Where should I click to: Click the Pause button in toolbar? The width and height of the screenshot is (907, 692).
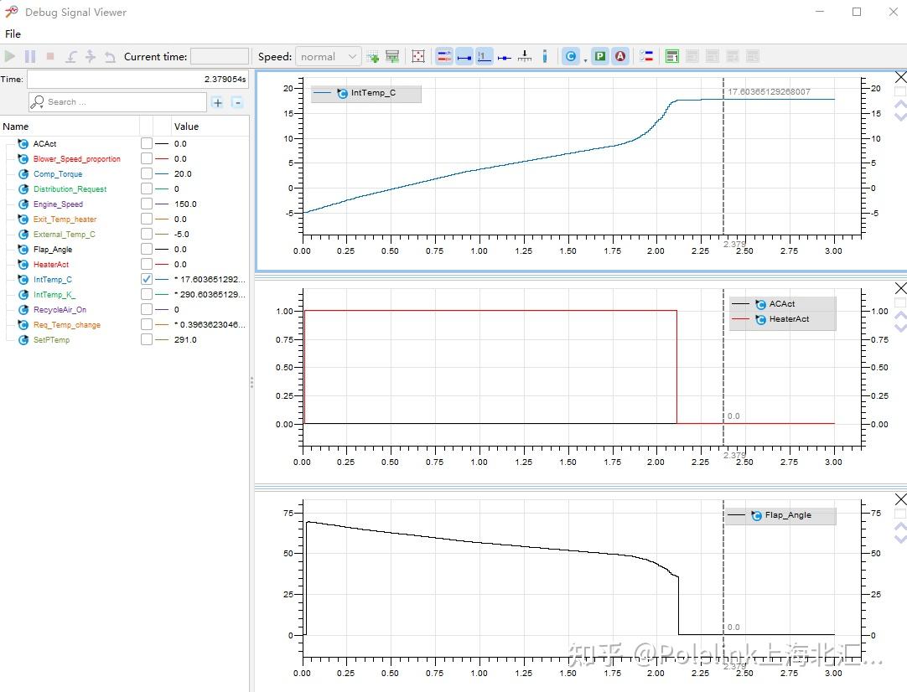click(30, 56)
